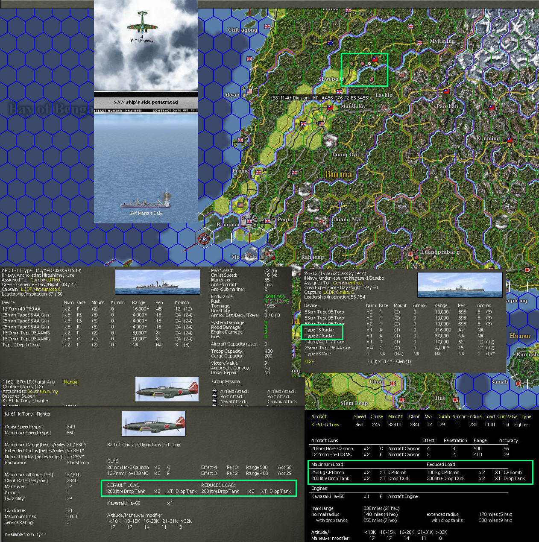Open the SS I-12 submarine side-view image
Screen dimensions: 539x542
pos(460,285)
